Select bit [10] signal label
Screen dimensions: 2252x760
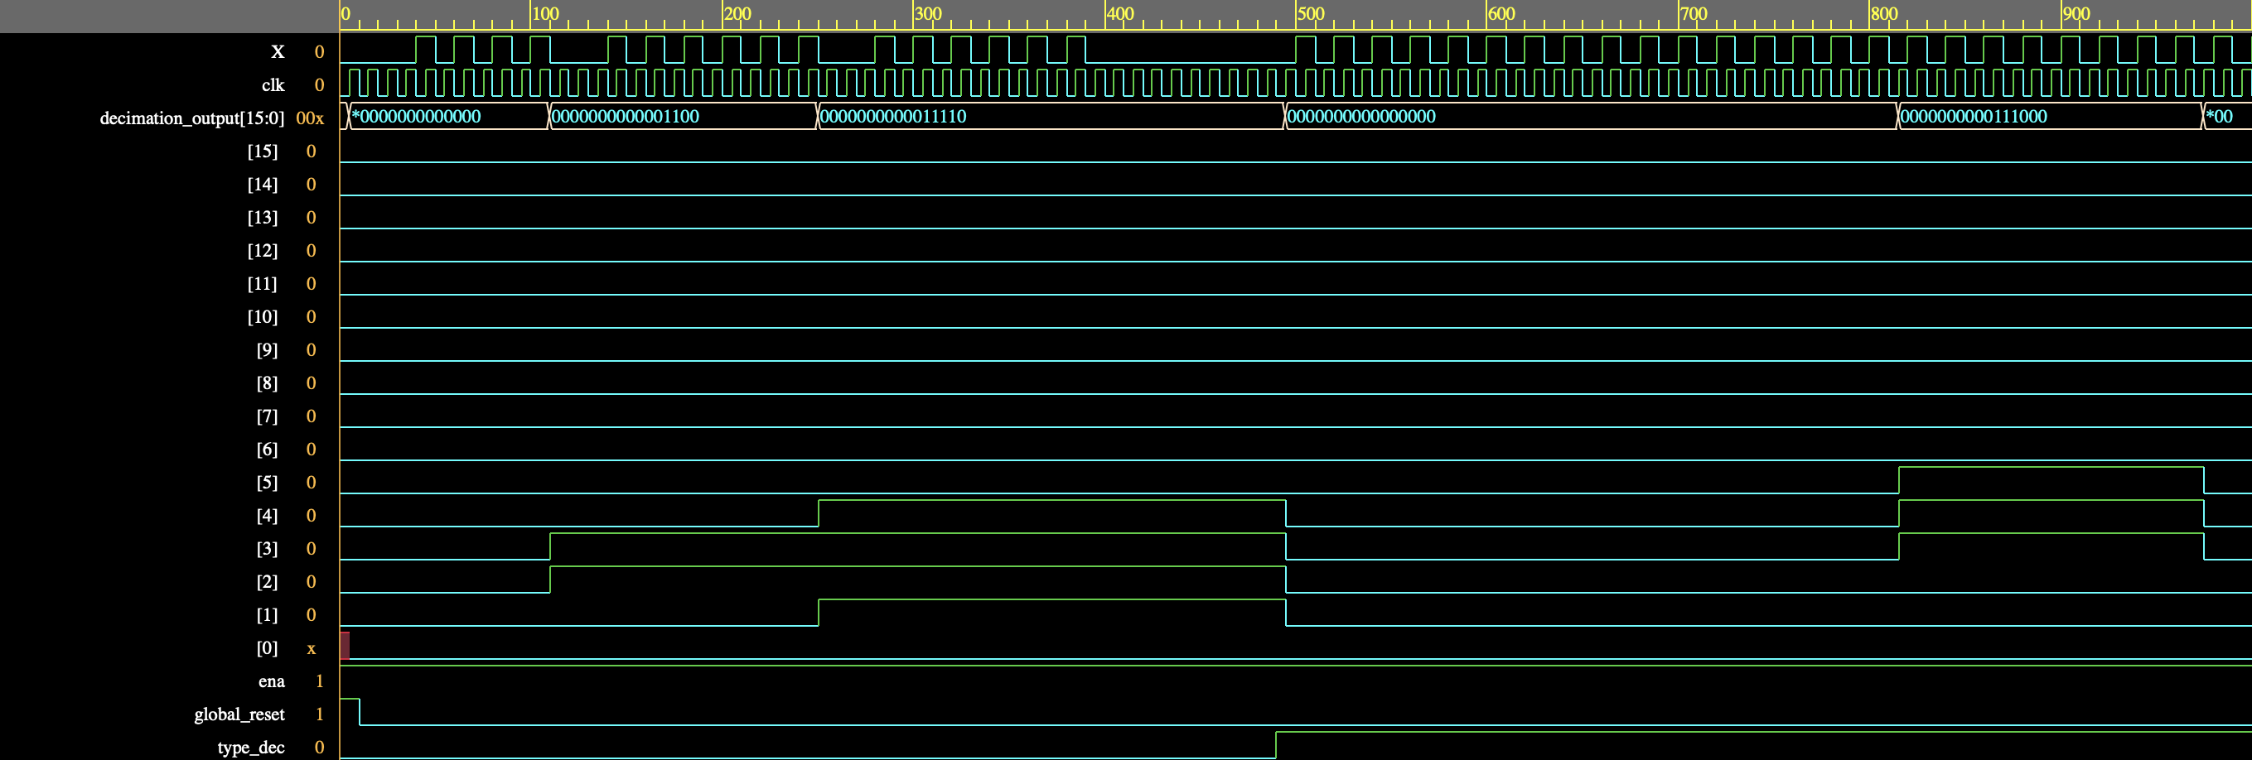(263, 317)
